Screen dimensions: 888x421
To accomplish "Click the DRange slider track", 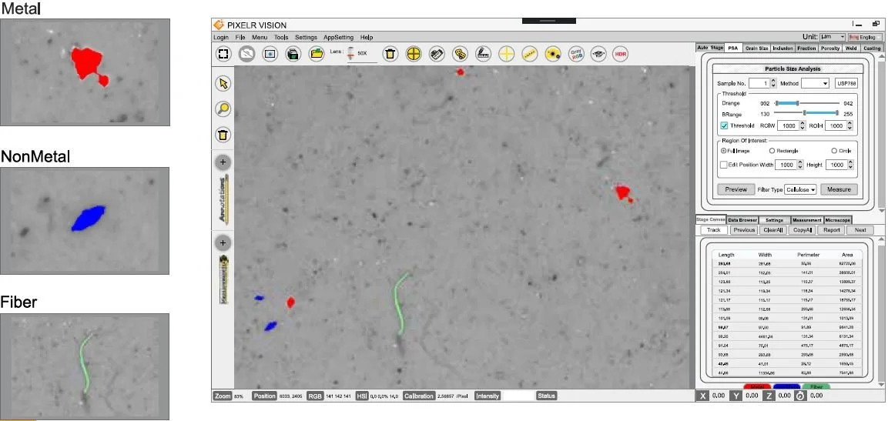I will pyautogui.click(x=808, y=103).
